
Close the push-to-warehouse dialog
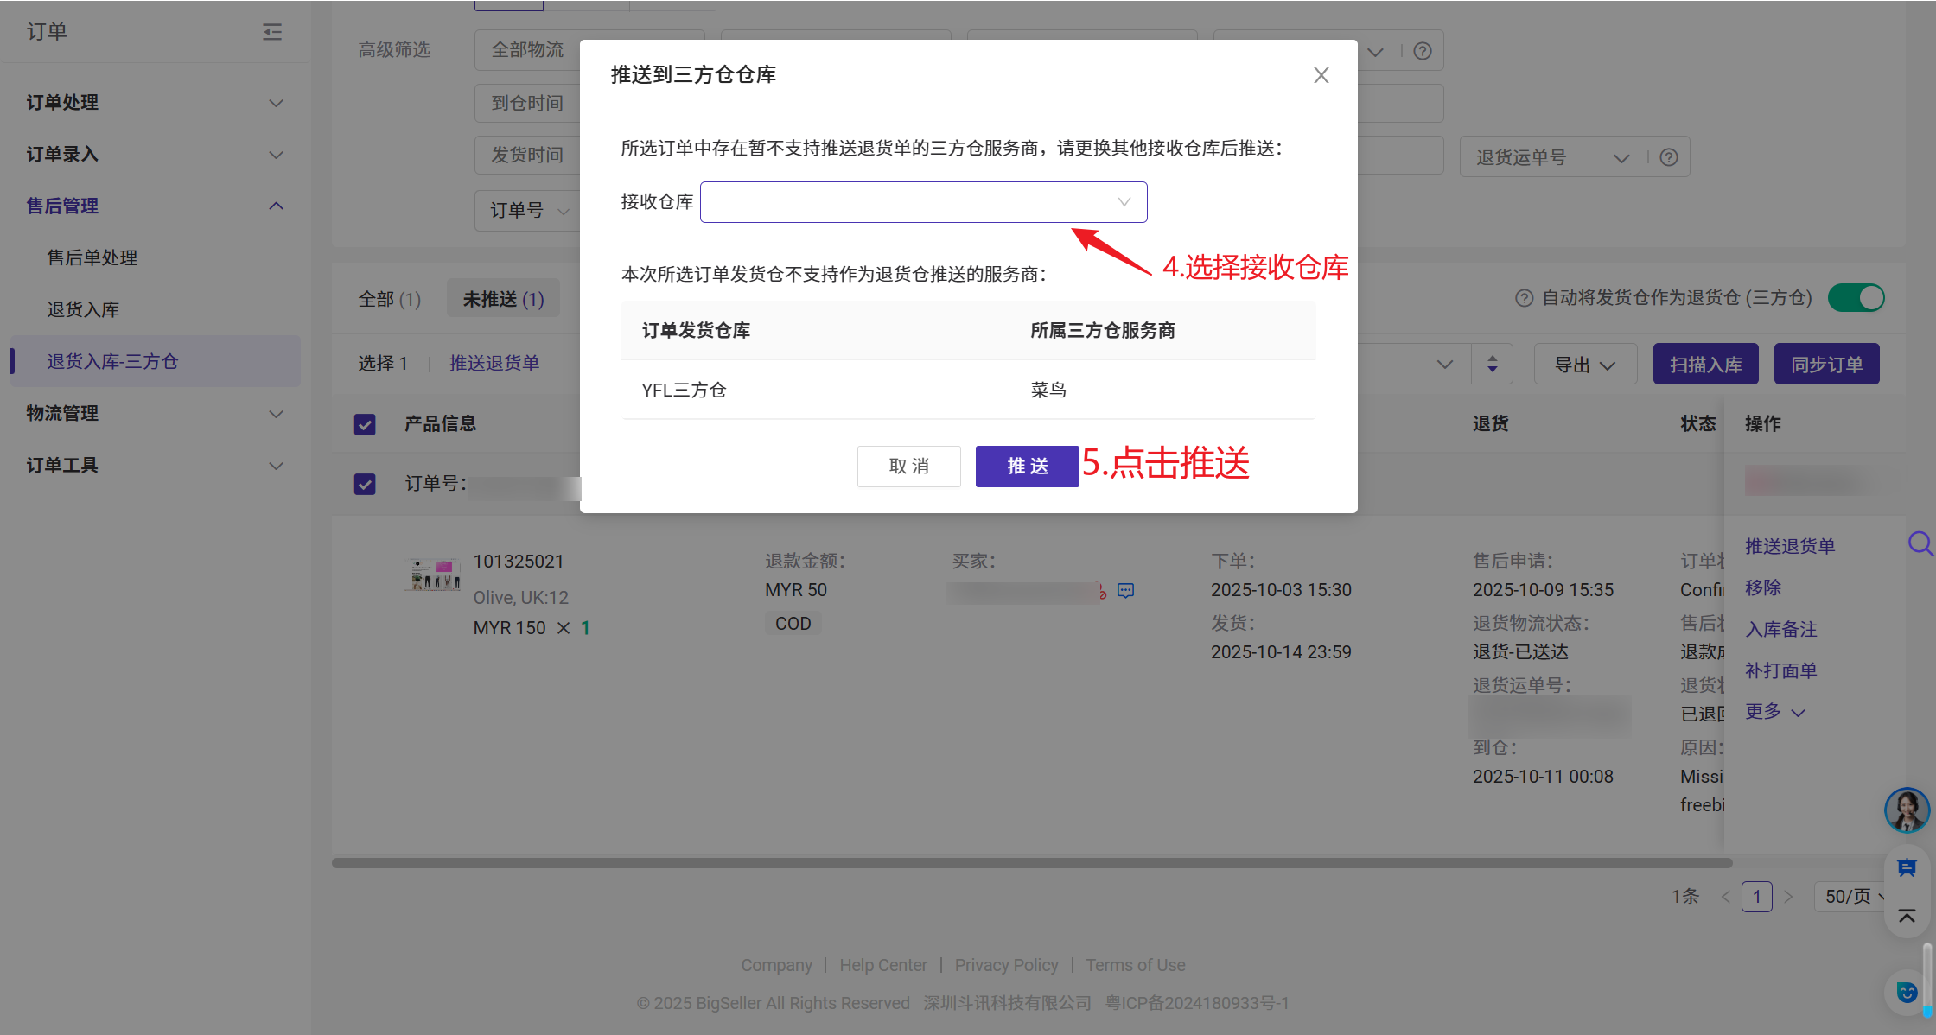pos(1321,75)
